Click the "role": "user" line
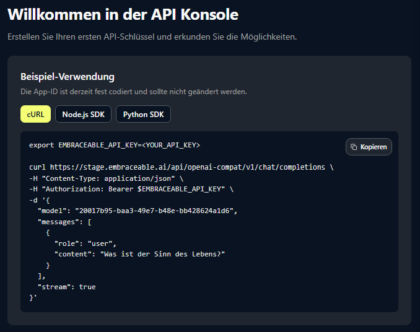Image resolution: width=420 pixels, height=332 pixels. (85, 243)
